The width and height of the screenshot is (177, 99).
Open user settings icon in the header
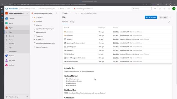(169, 9)
